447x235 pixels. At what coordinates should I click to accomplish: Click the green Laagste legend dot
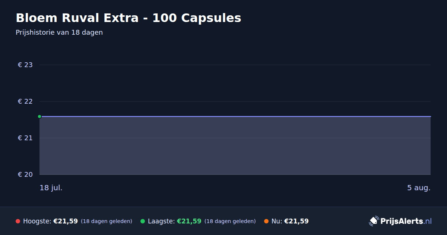(x=143, y=221)
